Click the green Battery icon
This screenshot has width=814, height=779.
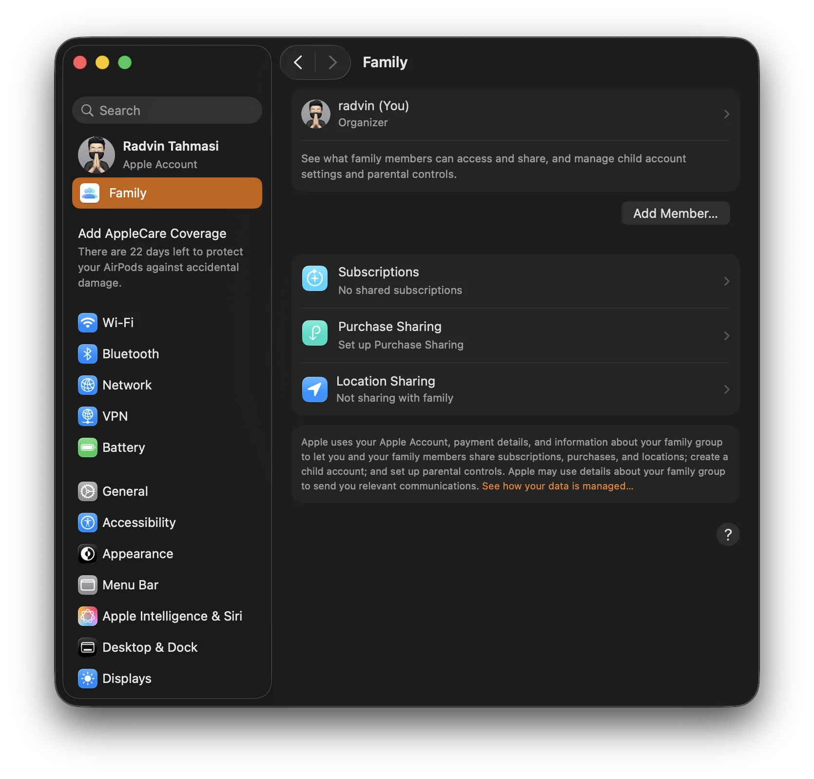88,448
